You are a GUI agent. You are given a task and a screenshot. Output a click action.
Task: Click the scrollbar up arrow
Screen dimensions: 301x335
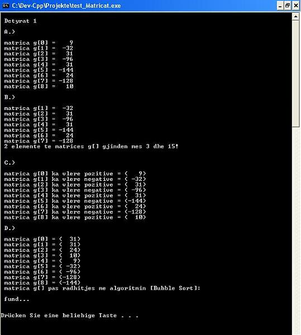pos(295,16)
